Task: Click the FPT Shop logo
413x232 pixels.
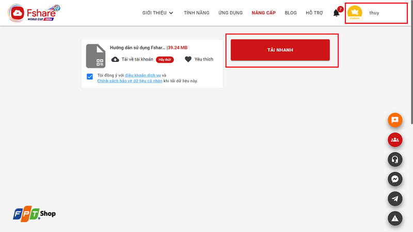Action: coord(34,213)
